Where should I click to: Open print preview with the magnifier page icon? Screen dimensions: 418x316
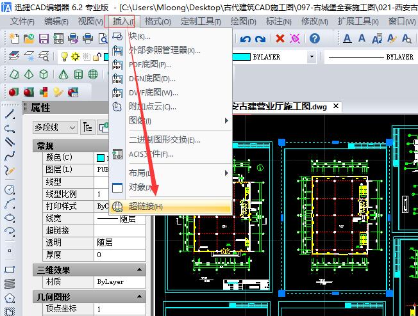coord(103,38)
